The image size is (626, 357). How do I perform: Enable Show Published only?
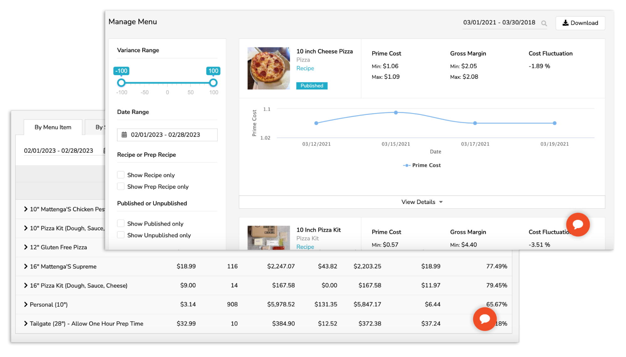tap(121, 223)
